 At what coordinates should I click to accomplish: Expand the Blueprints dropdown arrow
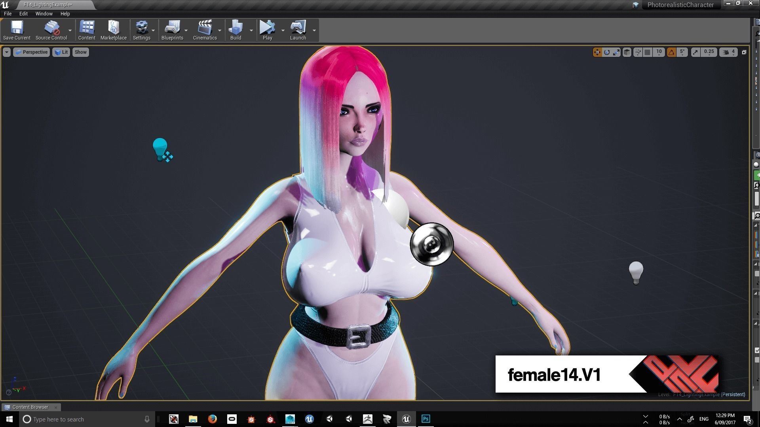pos(186,30)
